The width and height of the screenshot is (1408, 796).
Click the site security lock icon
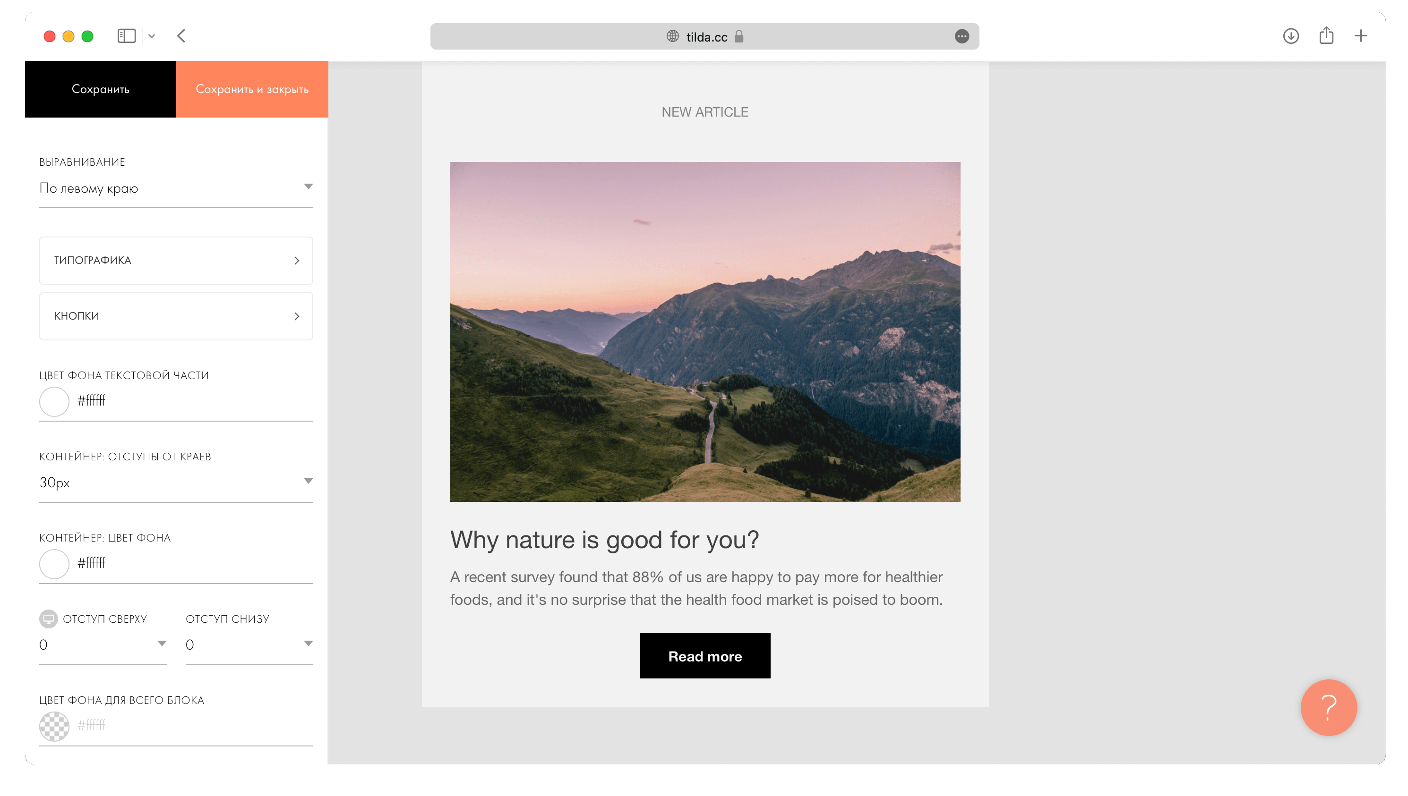coord(738,37)
